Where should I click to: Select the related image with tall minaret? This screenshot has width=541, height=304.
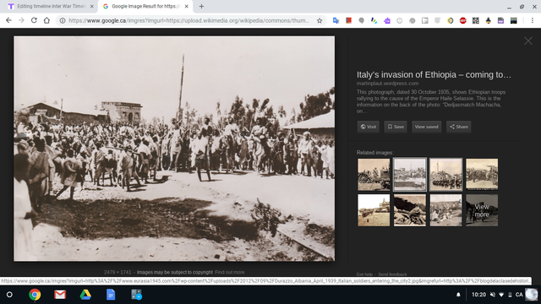click(x=445, y=175)
